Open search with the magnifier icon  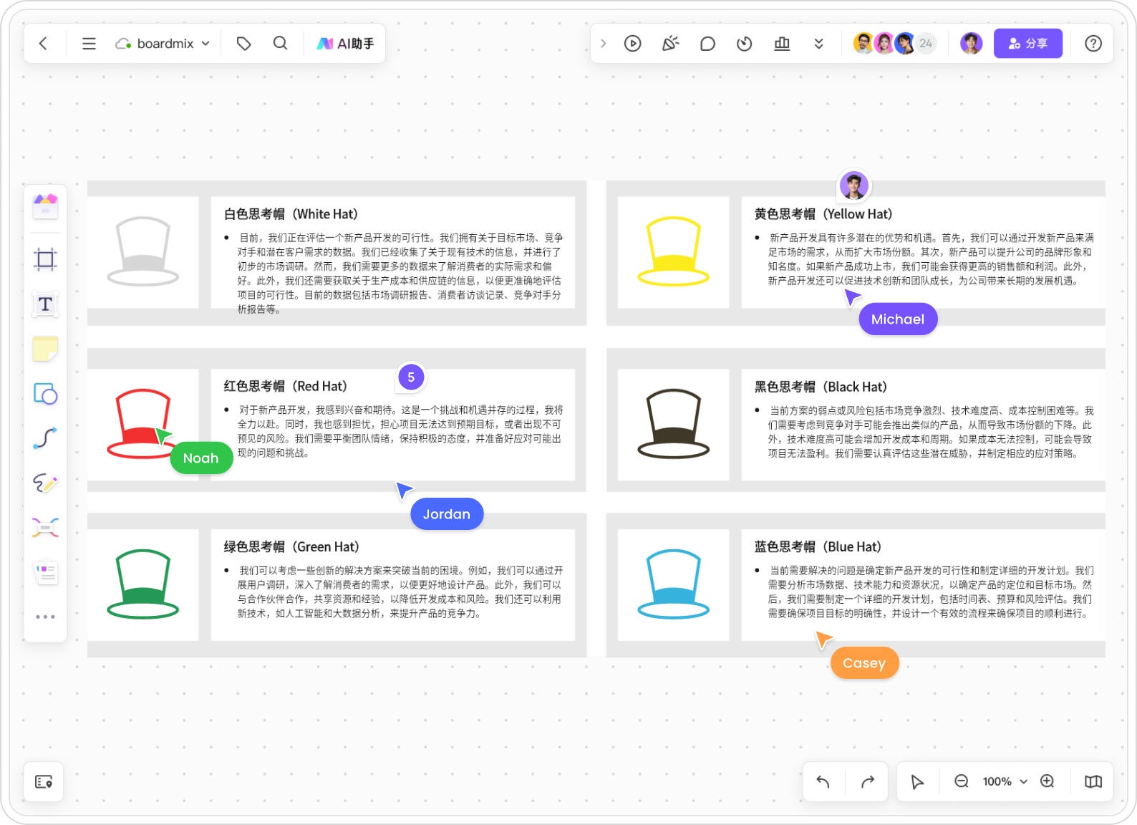(x=281, y=44)
